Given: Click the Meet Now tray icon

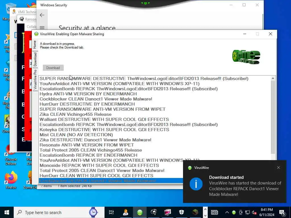Looking at the screenshot, I should pyautogui.click(x=241, y=212).
